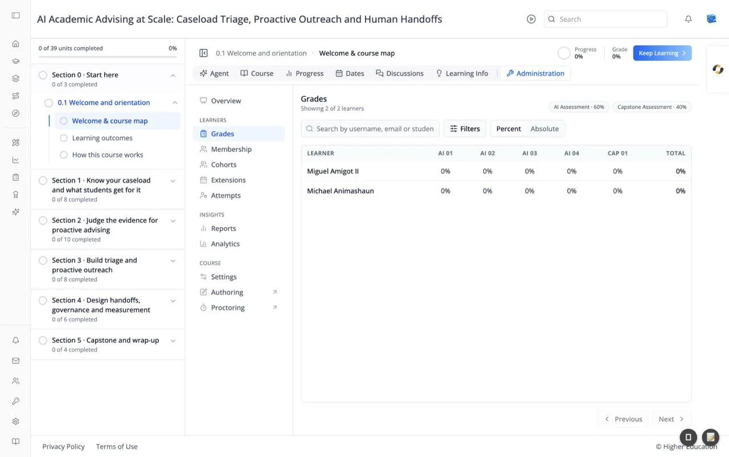Screen dimensions: 729x457
Task: Go to Next page of grades
Action: (671, 419)
